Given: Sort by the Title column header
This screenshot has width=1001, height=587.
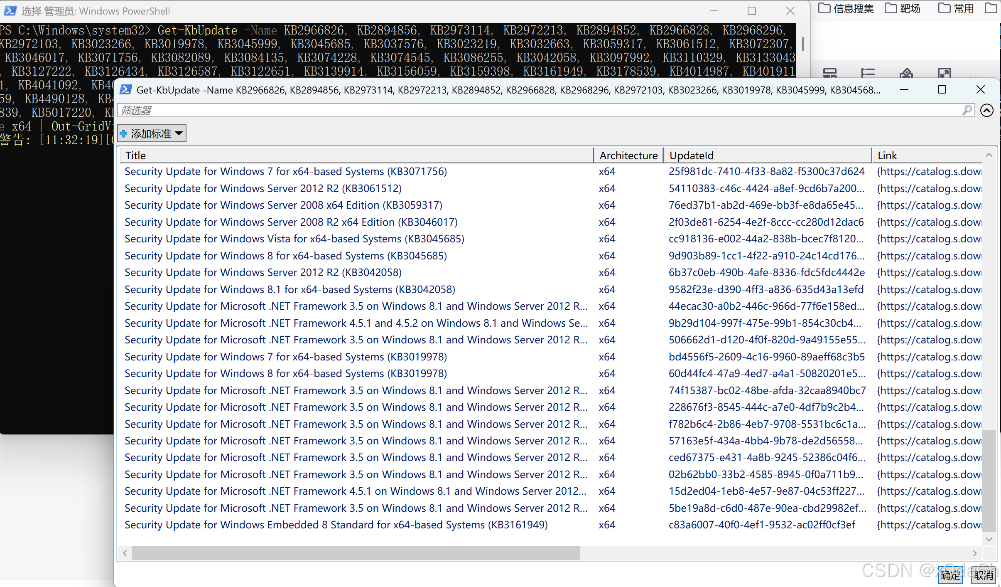Looking at the screenshot, I should (x=357, y=155).
